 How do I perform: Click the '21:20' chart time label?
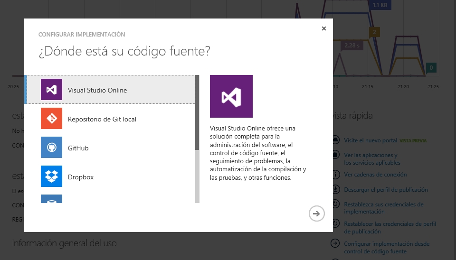(x=403, y=86)
